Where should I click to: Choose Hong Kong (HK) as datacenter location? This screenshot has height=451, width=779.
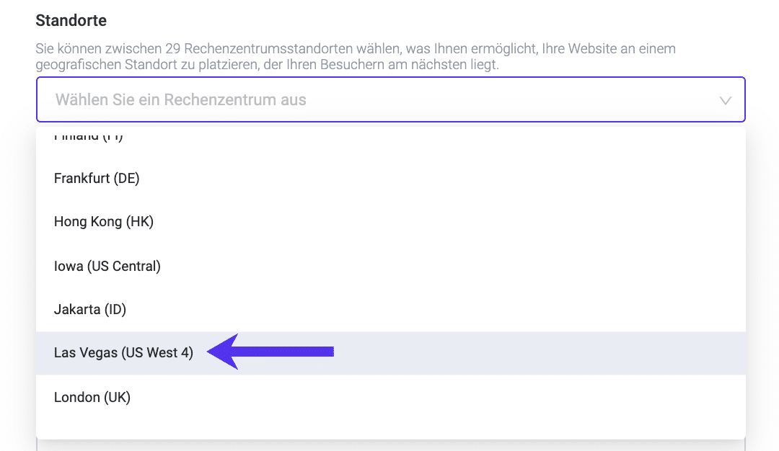point(103,221)
